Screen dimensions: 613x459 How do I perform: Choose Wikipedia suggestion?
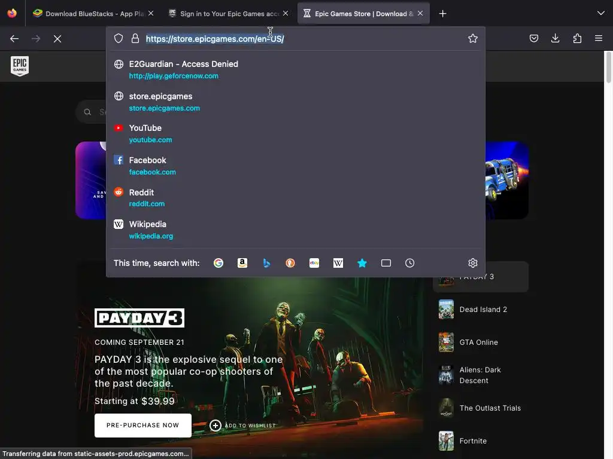click(296, 230)
